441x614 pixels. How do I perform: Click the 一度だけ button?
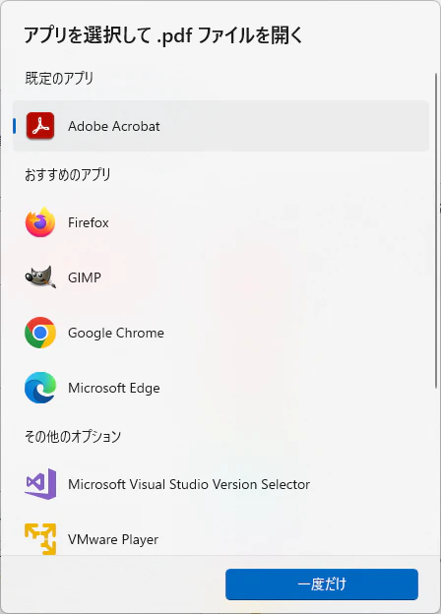[322, 584]
